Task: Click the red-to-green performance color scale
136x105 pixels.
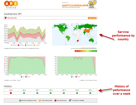Action: (x=86, y=51)
